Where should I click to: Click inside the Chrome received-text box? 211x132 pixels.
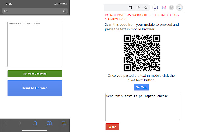click(143, 107)
